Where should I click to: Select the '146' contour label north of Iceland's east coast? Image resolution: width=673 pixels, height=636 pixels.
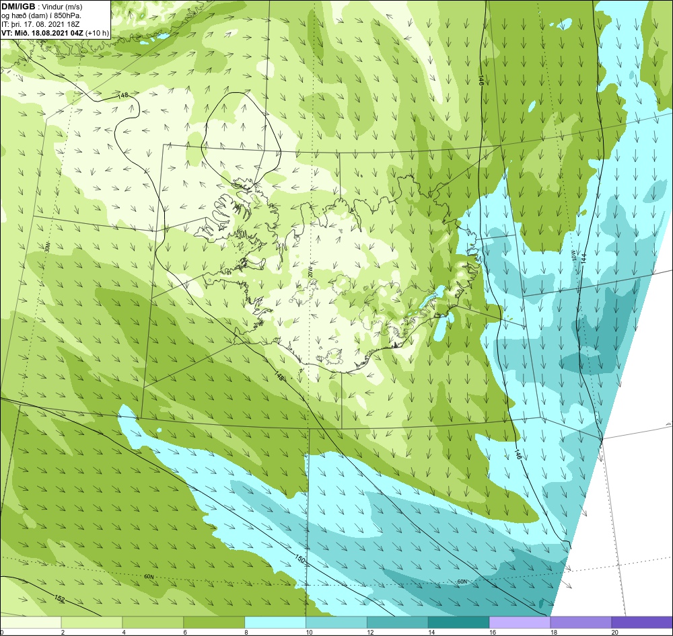pyautogui.click(x=481, y=80)
